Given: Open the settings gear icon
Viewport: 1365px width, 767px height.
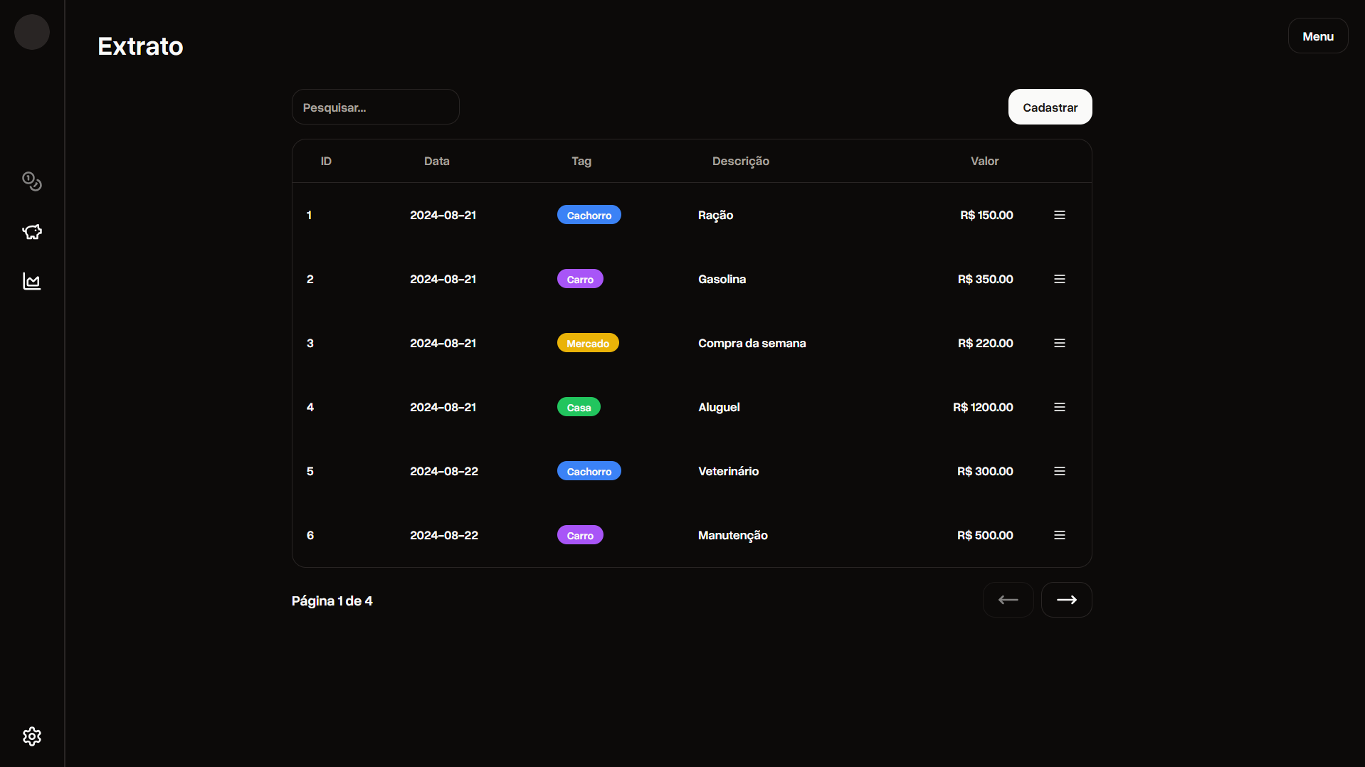Looking at the screenshot, I should click(32, 736).
